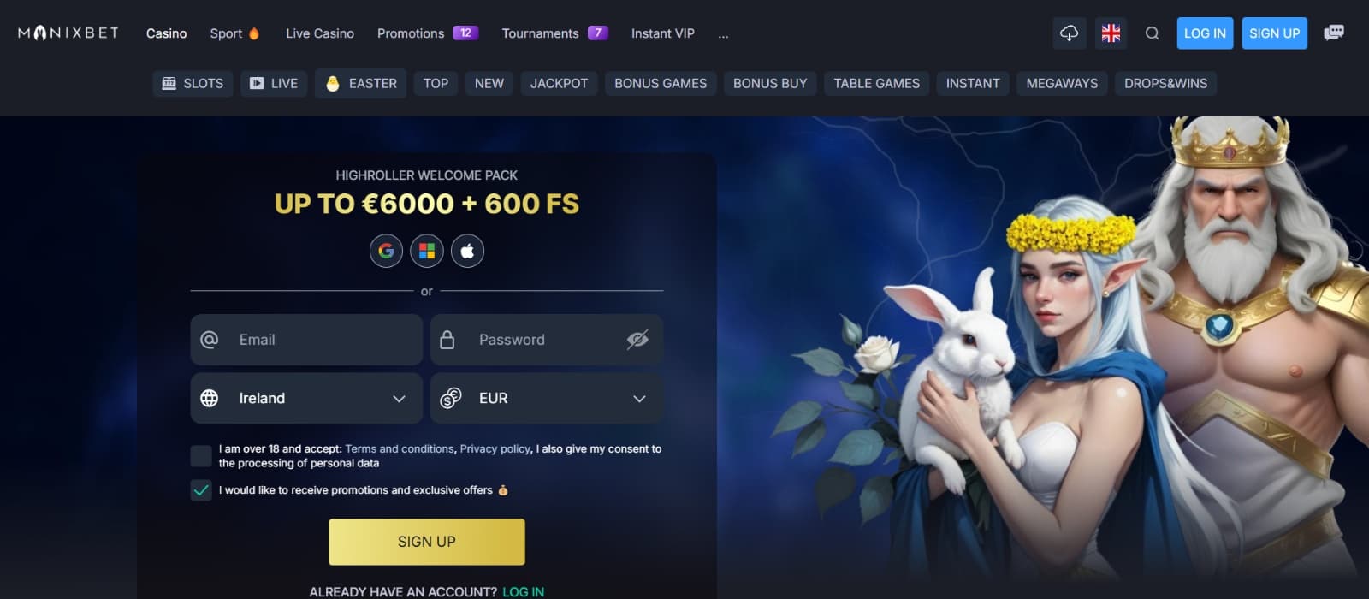Click the UK flag language icon
This screenshot has width=1369, height=599.
click(1111, 33)
